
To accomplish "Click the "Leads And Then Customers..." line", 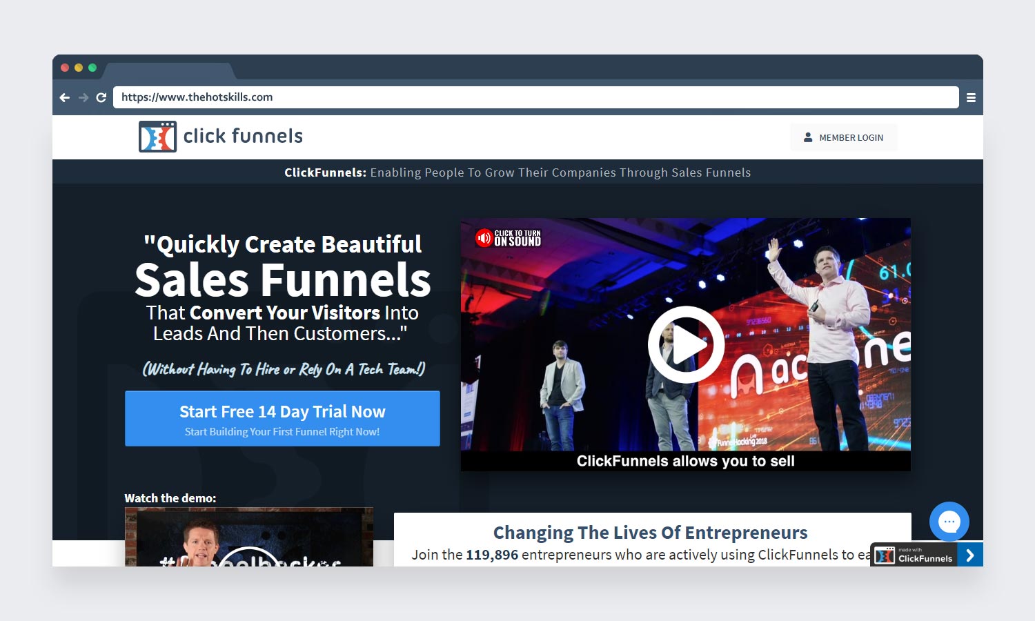I will tap(280, 334).
